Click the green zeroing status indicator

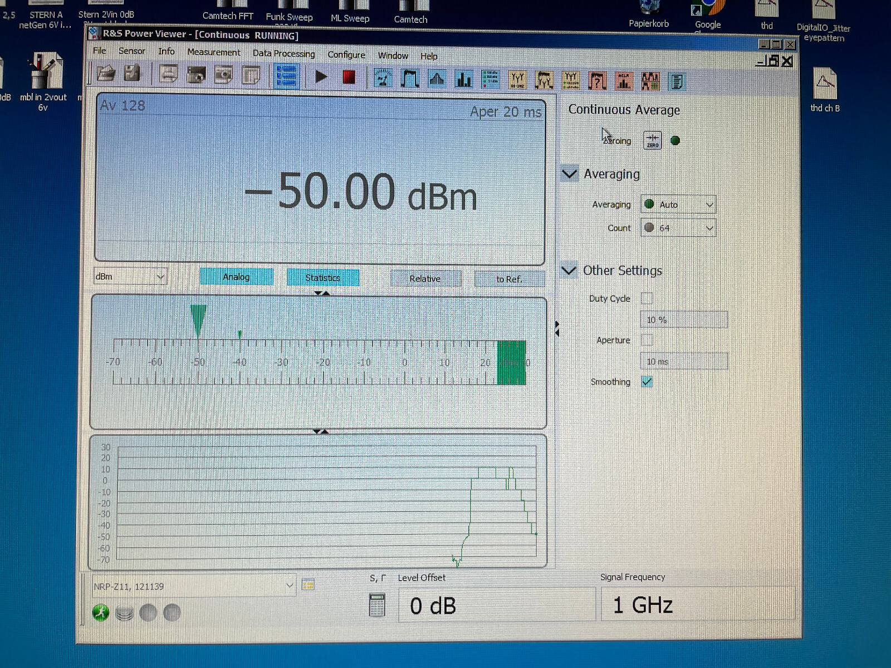675,140
